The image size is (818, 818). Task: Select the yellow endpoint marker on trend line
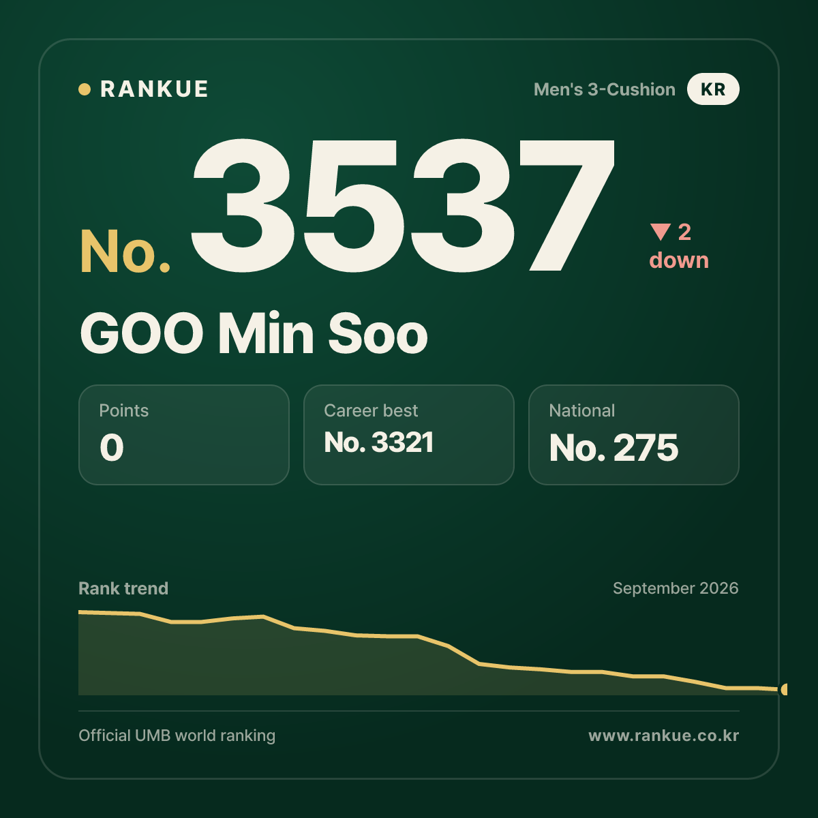[x=784, y=689]
